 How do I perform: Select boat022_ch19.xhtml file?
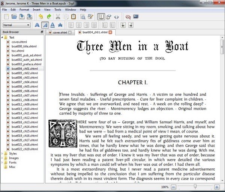point(25,149)
